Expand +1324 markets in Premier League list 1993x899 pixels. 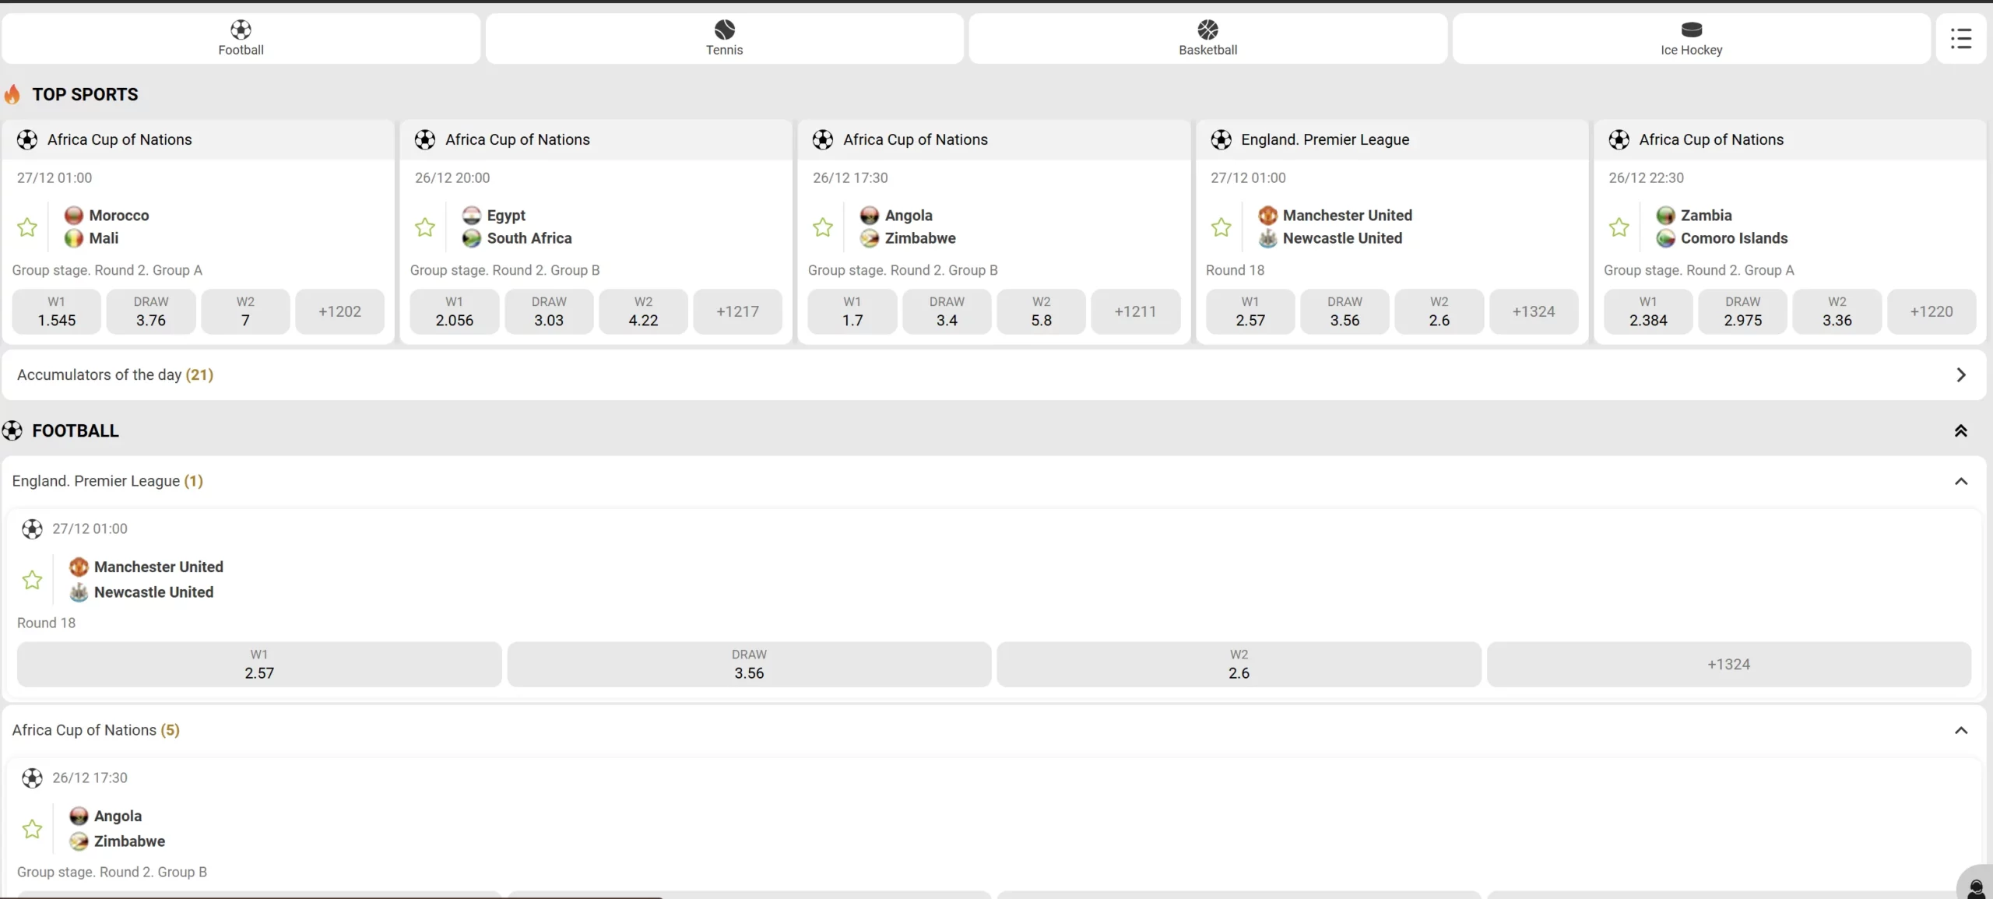tap(1728, 665)
